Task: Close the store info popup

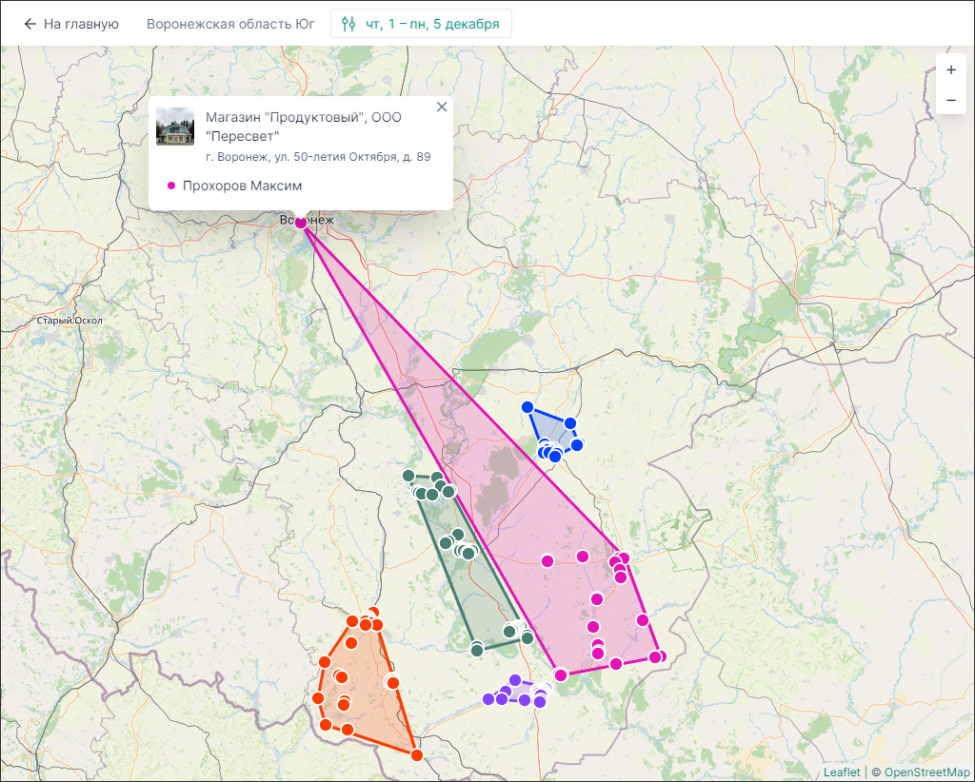Action: (x=442, y=107)
